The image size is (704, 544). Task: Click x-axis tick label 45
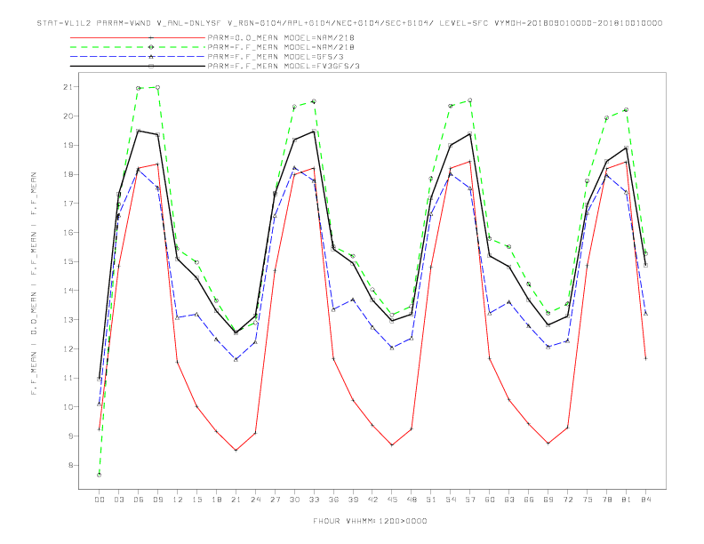pos(392,500)
